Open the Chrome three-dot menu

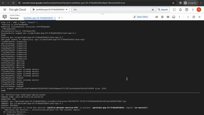201,3
